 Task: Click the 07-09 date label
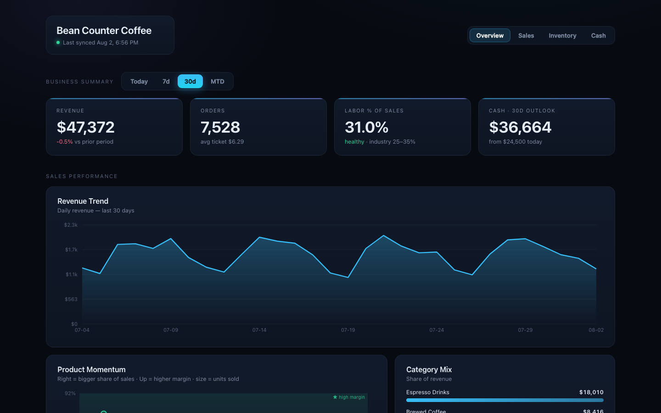click(x=171, y=330)
